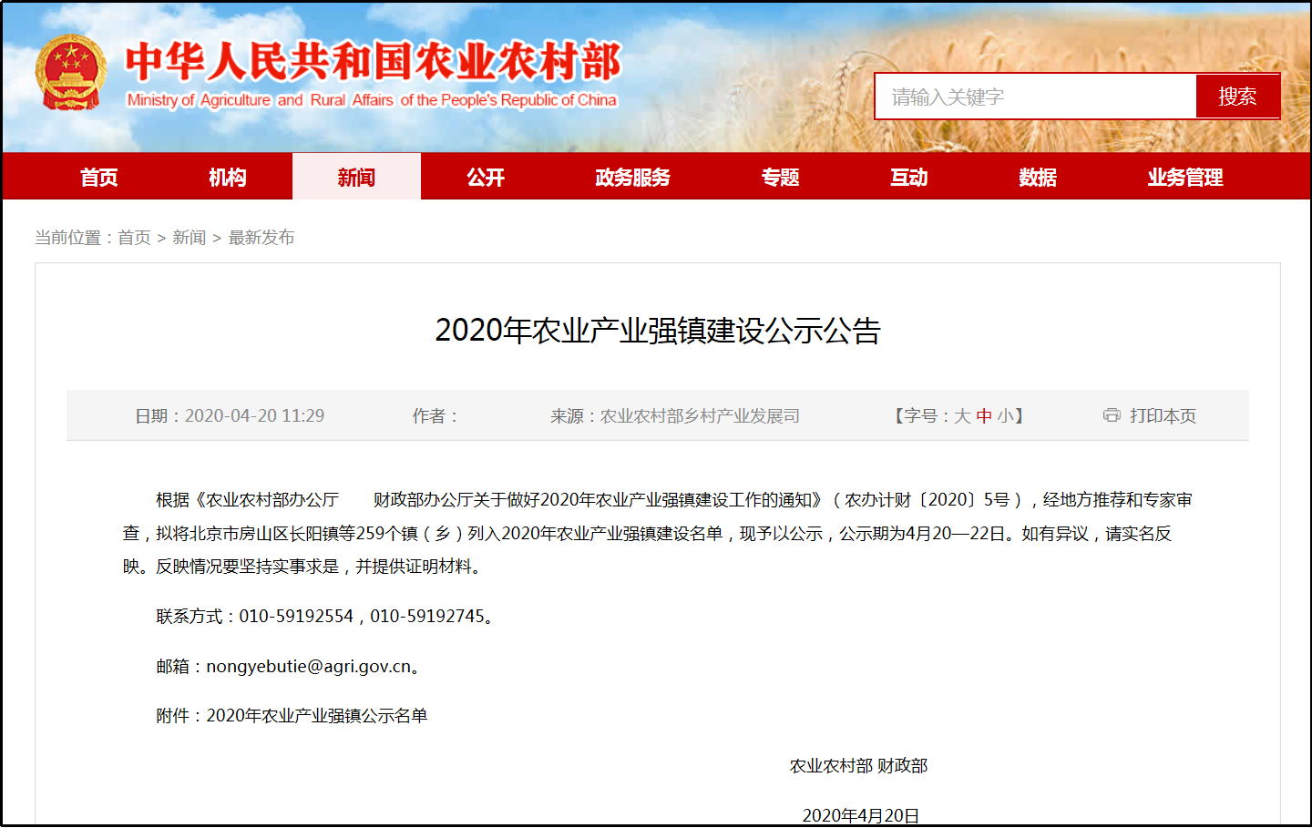Click the signature 农业农村部 财政部
Viewport: 1312px width, 828px height.
click(858, 766)
